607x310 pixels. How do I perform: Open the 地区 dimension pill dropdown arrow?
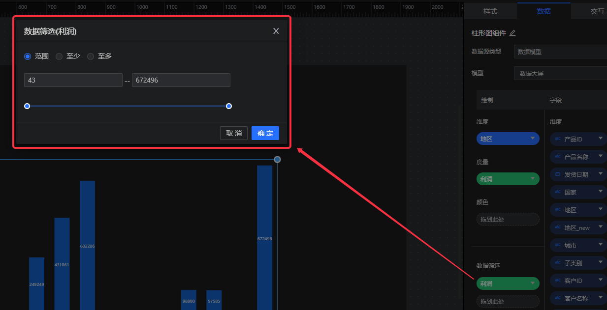532,139
